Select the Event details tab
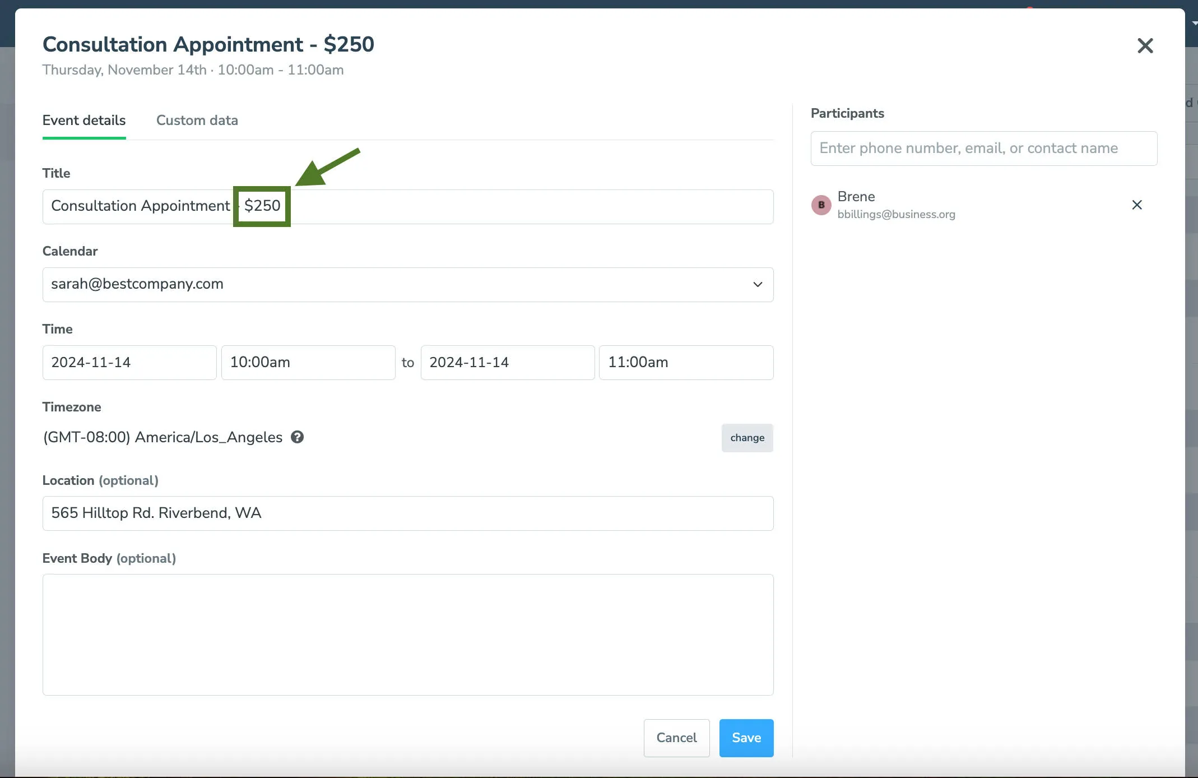Image resolution: width=1198 pixels, height=778 pixels. coord(83,120)
